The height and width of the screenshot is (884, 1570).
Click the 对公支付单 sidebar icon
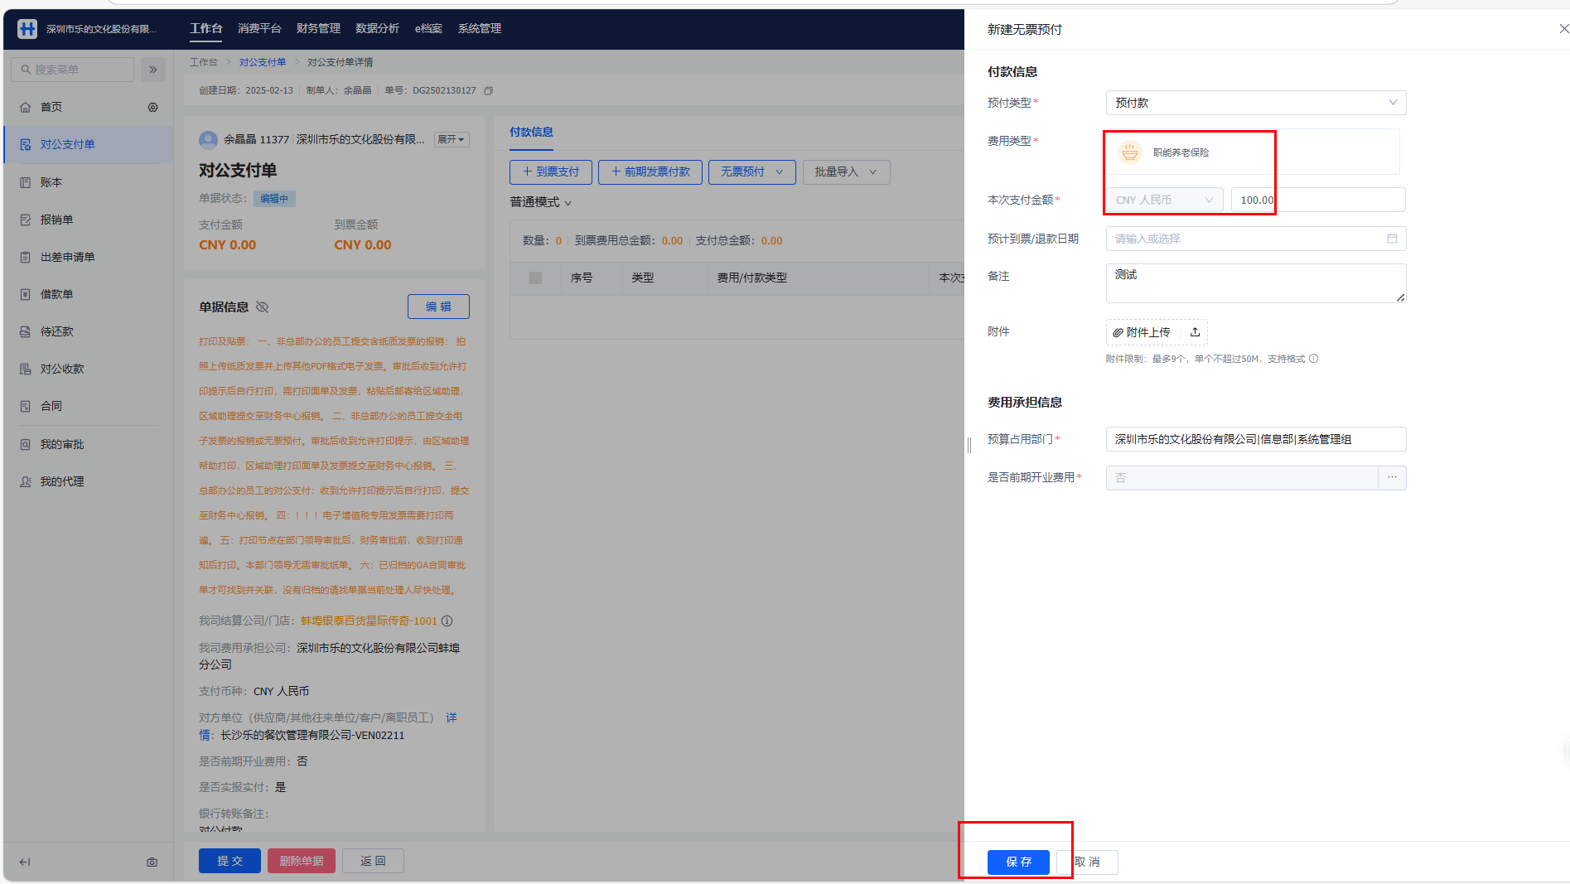pos(26,144)
